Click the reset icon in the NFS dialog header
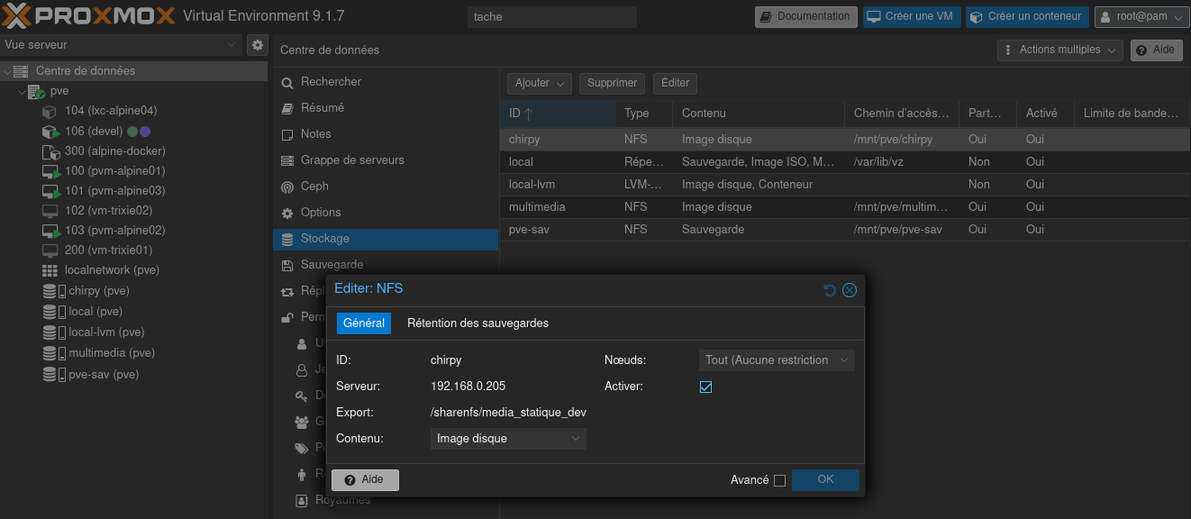The image size is (1191, 519). coord(830,290)
